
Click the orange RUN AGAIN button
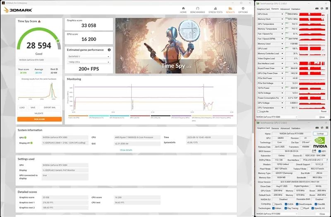point(39,119)
